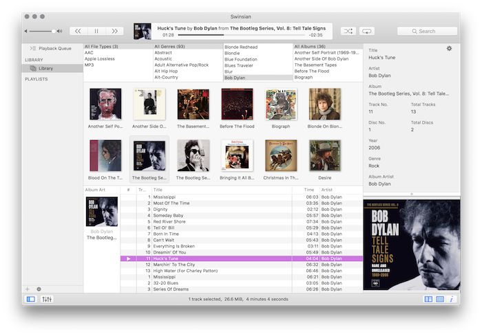Image resolution: width=482 pixels, height=336 pixels.
Task: Select All Genres (93)
Action: [188, 47]
